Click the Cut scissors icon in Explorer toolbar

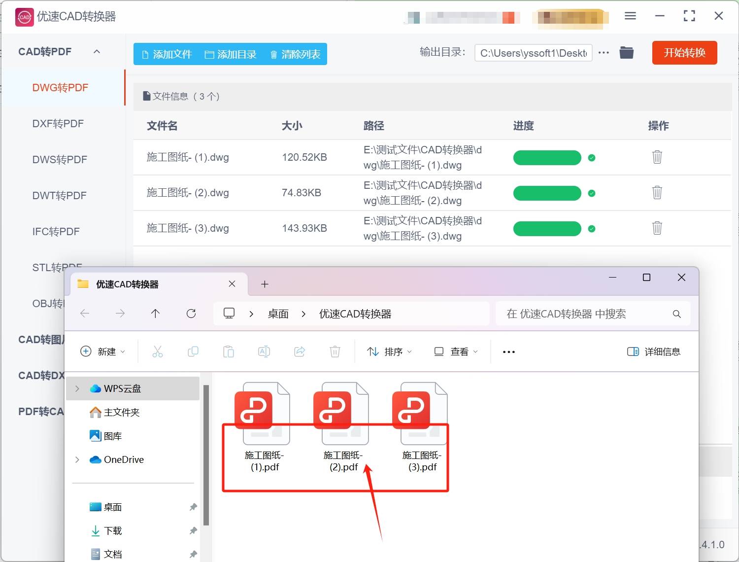click(x=158, y=351)
